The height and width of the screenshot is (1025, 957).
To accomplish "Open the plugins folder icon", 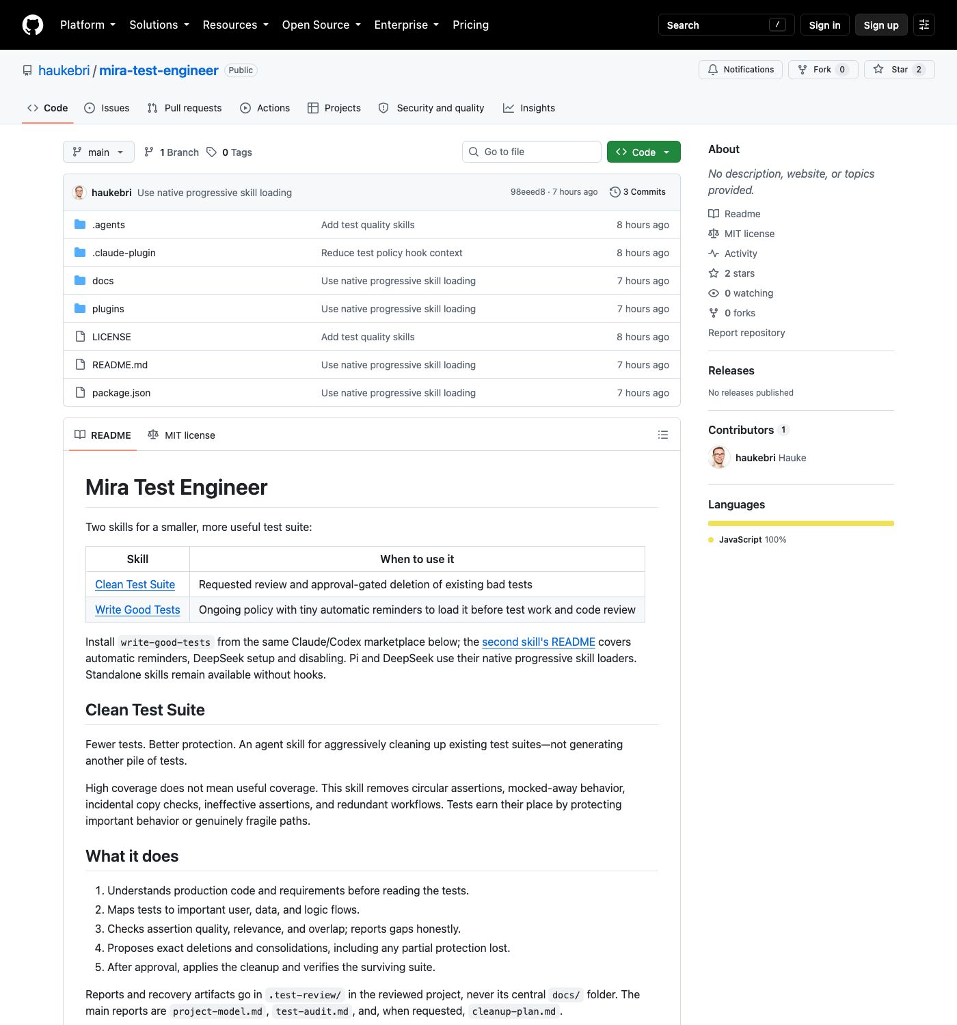I will [x=80, y=309].
